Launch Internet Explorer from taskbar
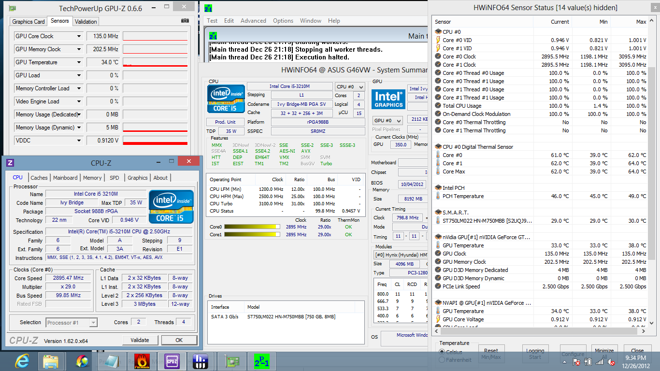660x371 pixels. click(22, 361)
